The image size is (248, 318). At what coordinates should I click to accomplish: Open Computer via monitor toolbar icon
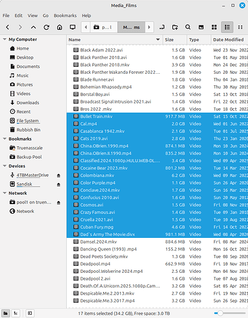(x=72, y=27)
